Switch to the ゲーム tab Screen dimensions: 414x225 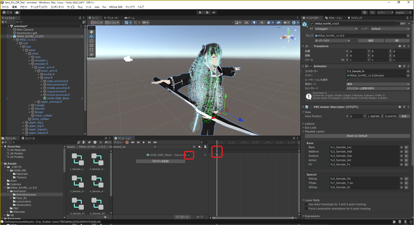[x=130, y=18]
